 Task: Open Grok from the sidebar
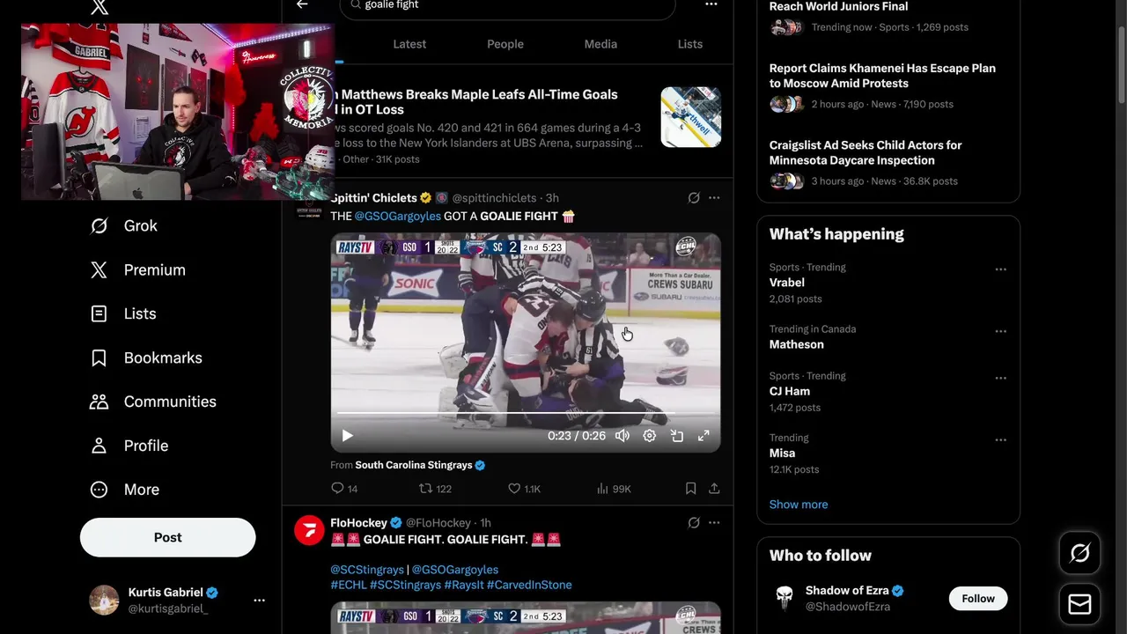[123, 226]
